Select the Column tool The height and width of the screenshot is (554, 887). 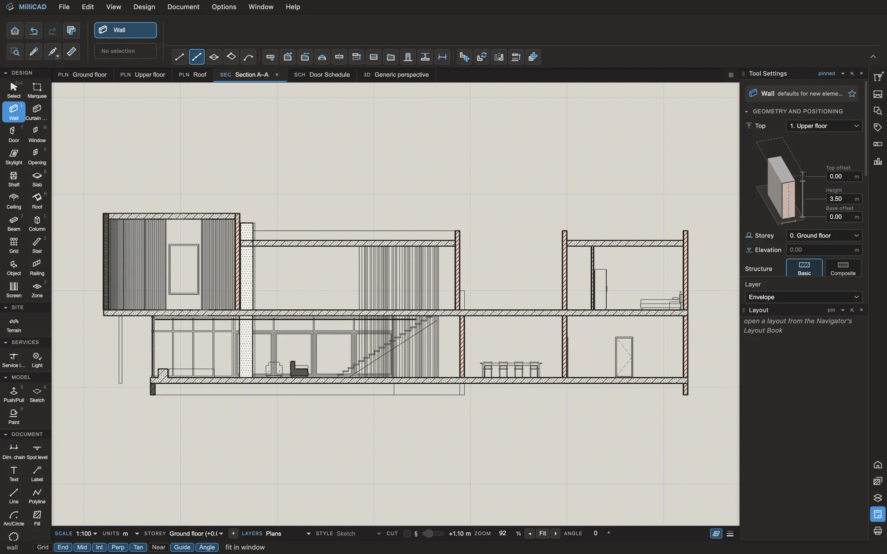coord(37,222)
